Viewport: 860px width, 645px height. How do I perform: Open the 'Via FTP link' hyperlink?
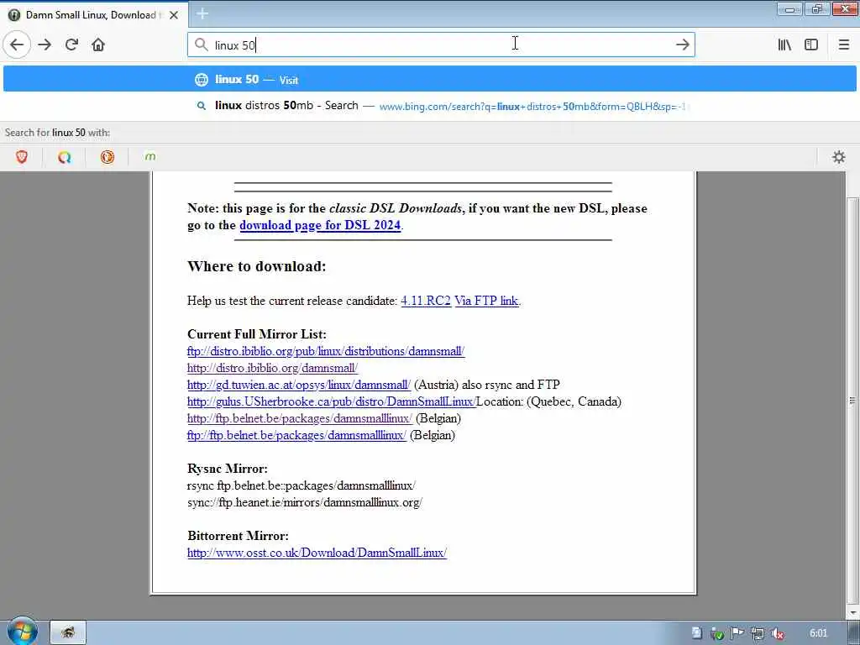[486, 301]
